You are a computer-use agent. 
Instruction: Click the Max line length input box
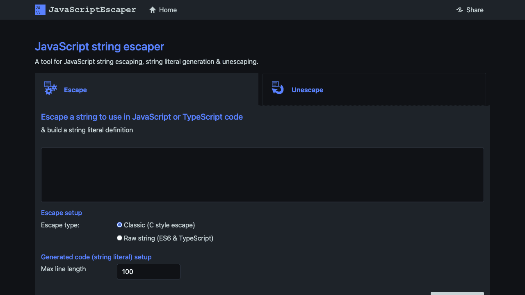point(148,271)
